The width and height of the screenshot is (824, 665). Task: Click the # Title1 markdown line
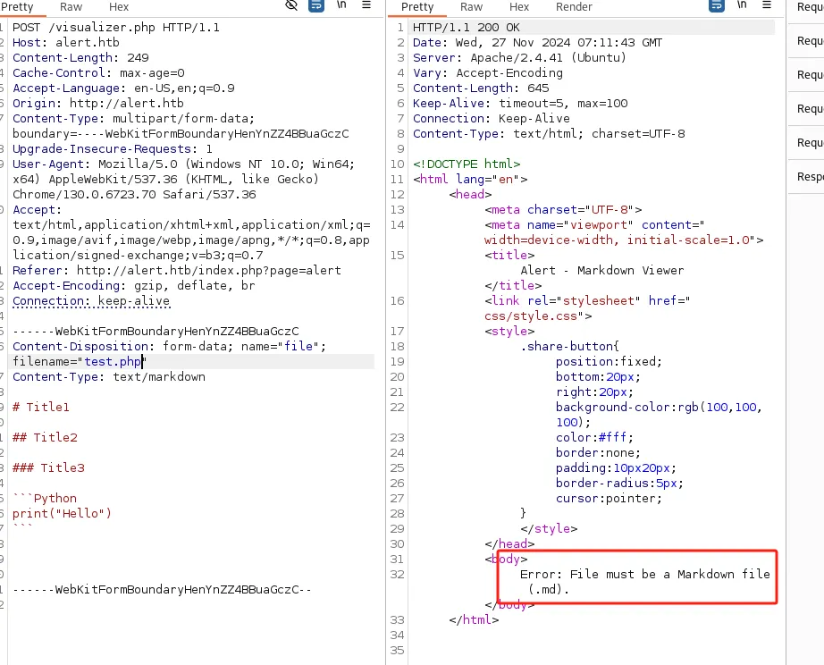pos(41,408)
